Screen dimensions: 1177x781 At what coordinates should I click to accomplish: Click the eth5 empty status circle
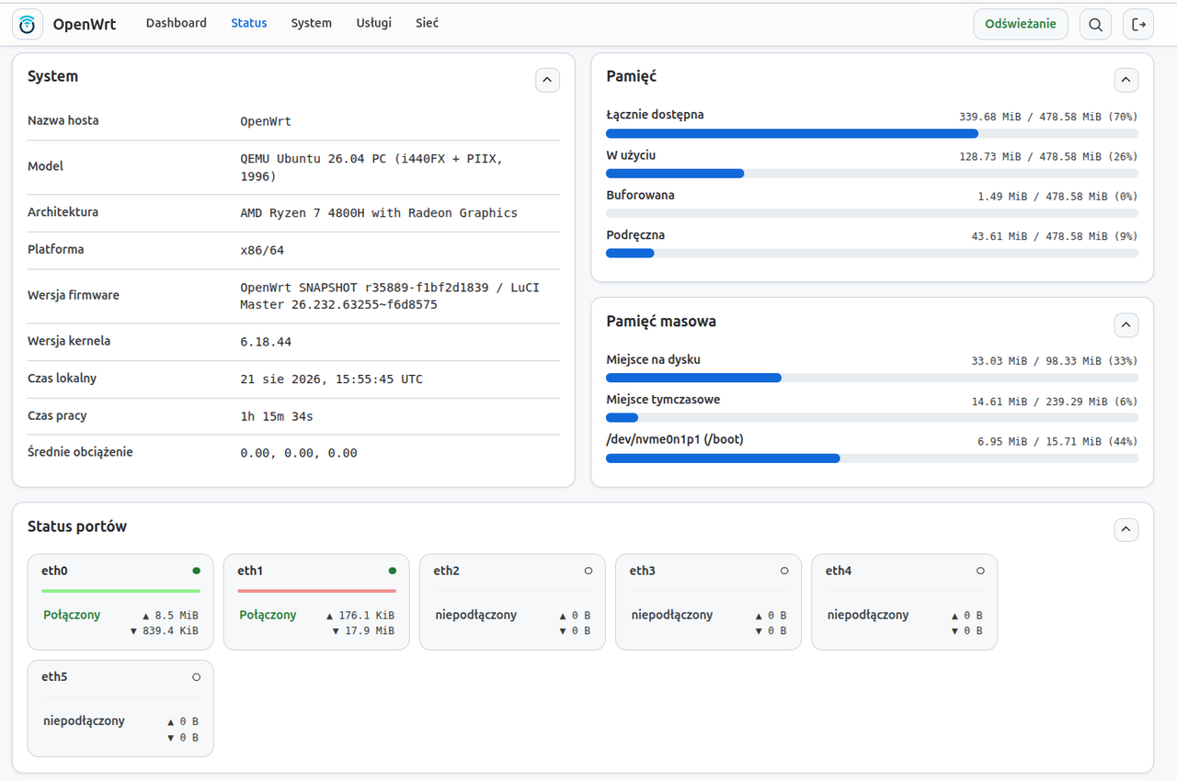tap(196, 676)
